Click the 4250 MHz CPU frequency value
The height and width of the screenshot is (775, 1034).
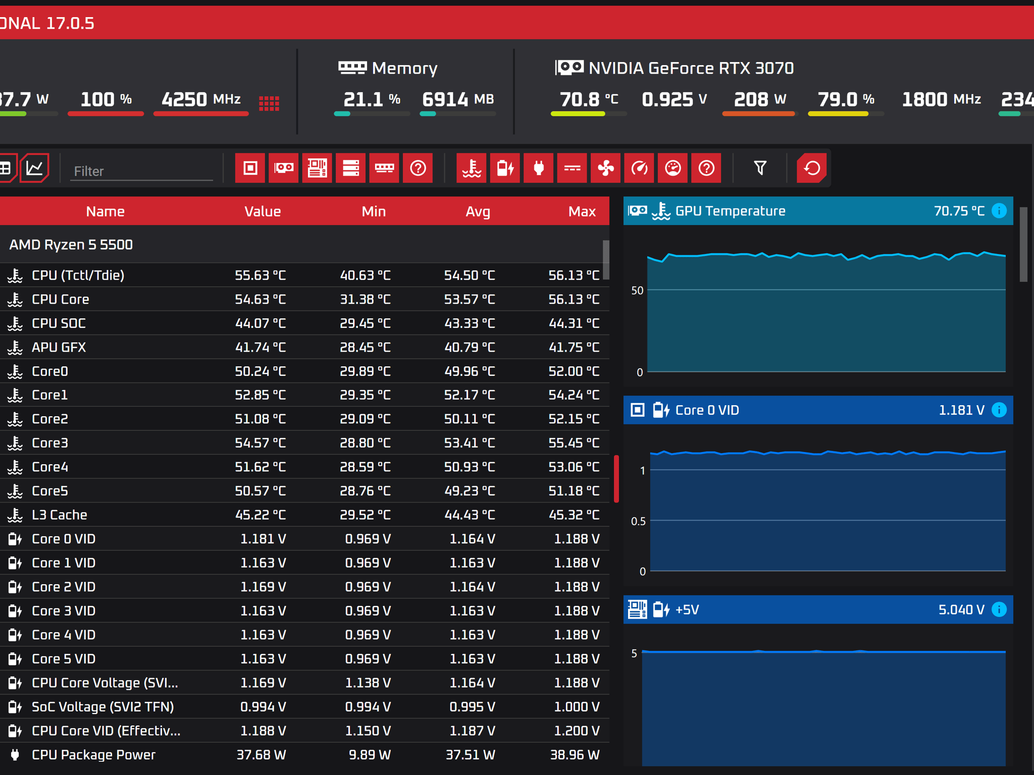201,99
